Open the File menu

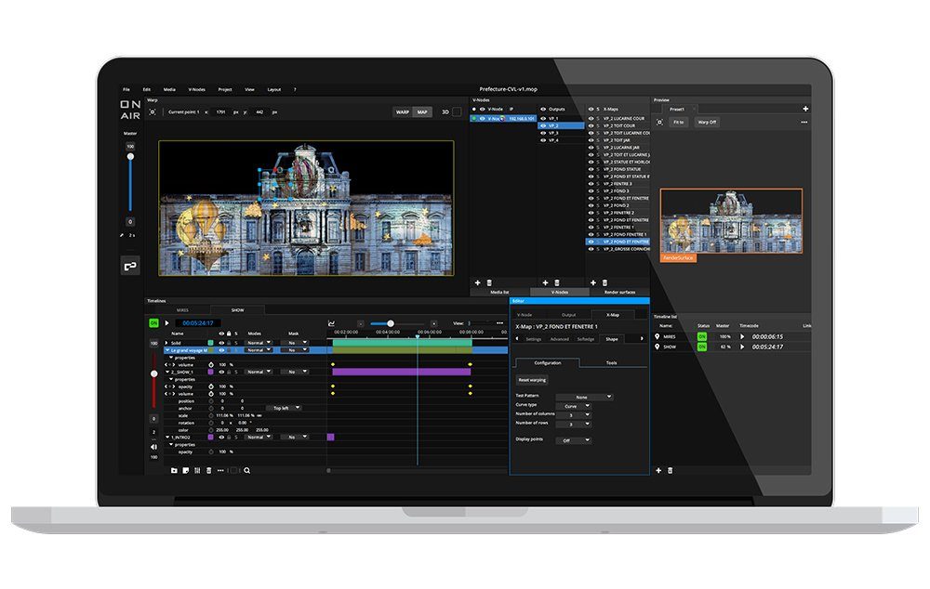[x=126, y=89]
